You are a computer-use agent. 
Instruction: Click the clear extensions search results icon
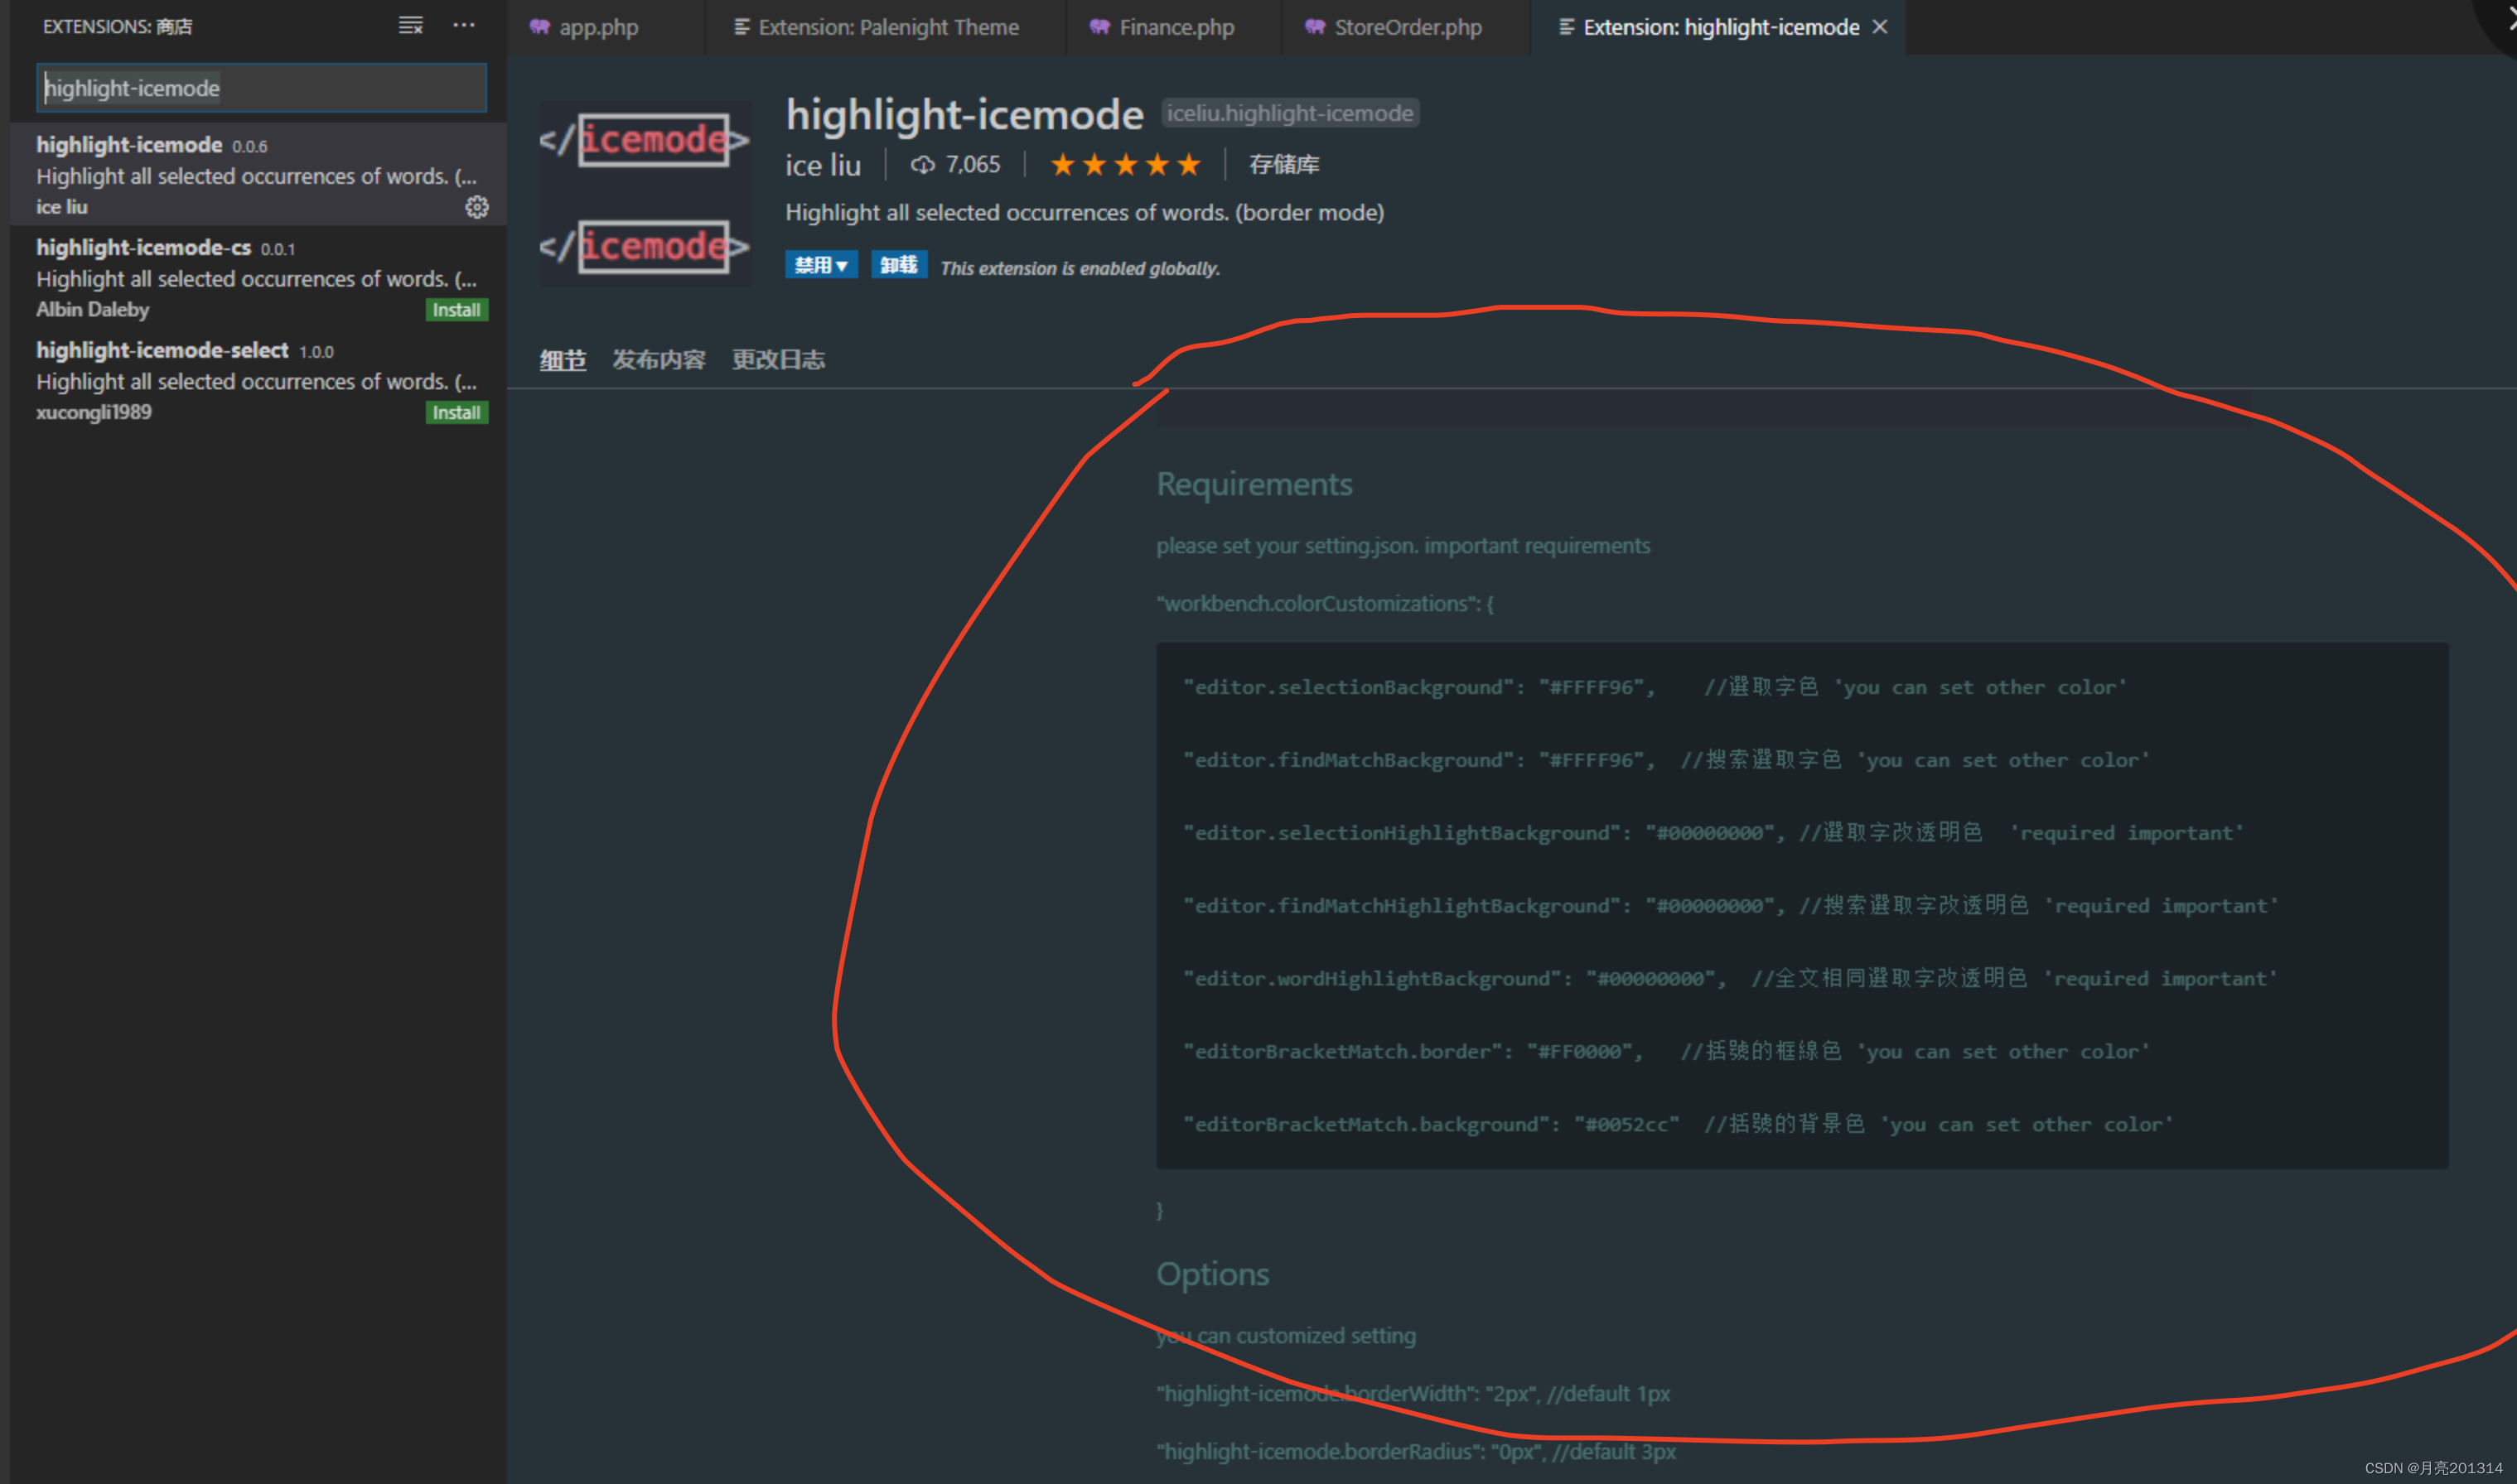click(410, 26)
